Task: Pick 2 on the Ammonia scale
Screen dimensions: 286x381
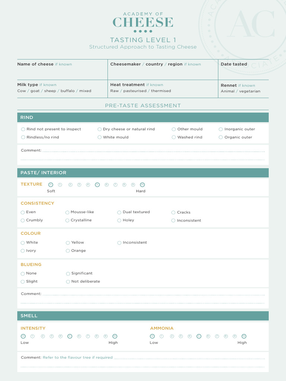Action: pyautogui.click(x=172, y=336)
